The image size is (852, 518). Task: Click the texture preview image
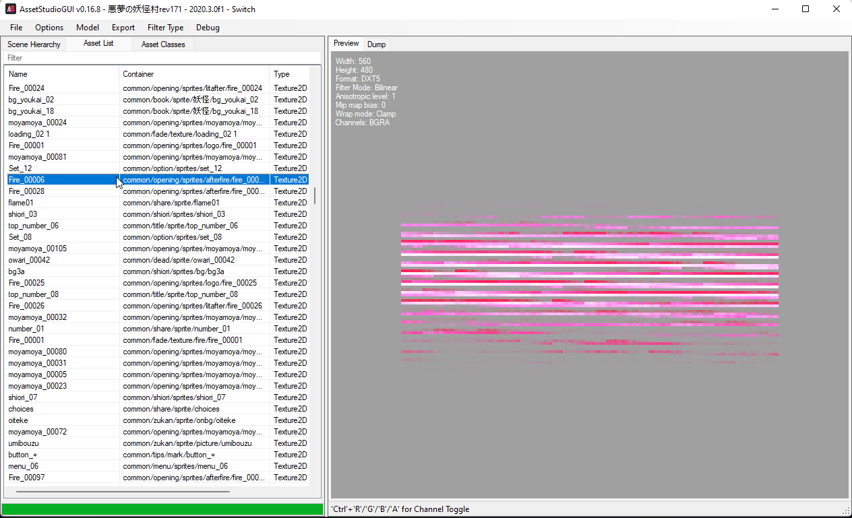tap(590, 283)
